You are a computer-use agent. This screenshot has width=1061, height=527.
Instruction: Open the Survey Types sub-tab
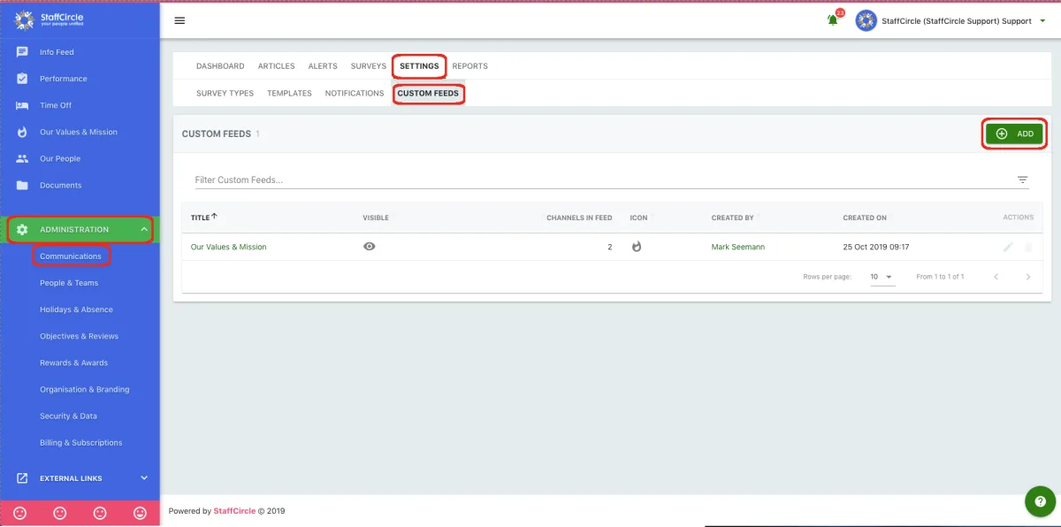click(225, 93)
